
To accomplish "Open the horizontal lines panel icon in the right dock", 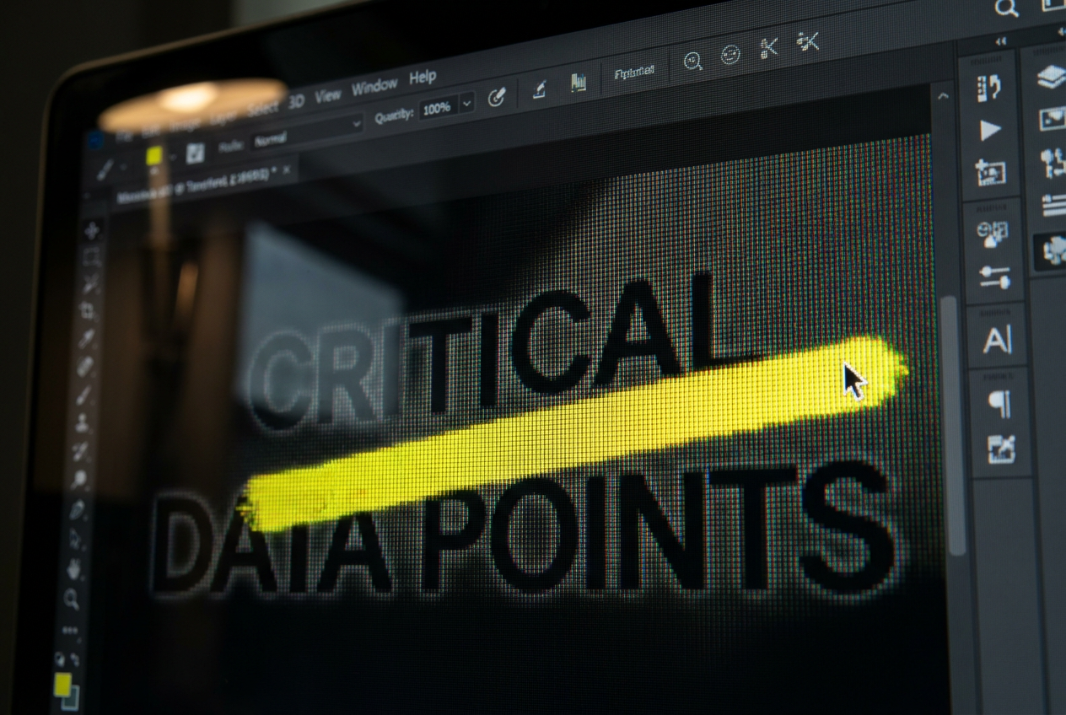I will [x=1054, y=205].
